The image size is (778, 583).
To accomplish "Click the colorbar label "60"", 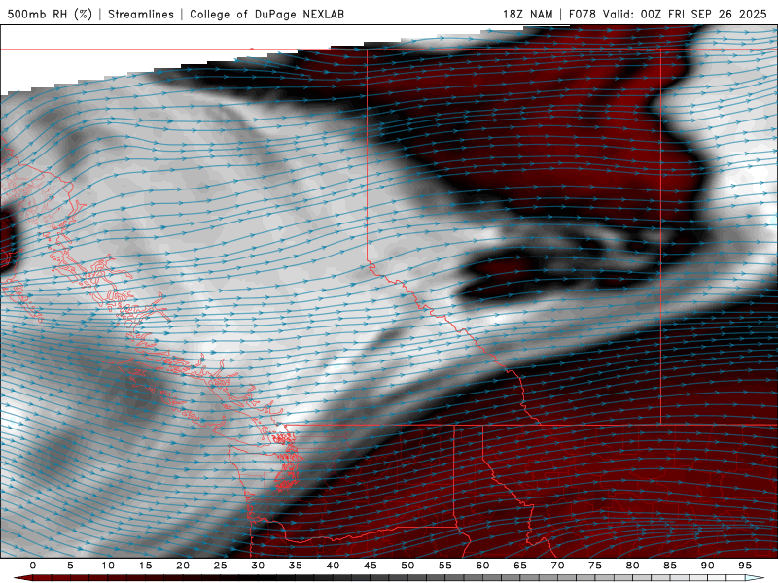I will tap(482, 566).
